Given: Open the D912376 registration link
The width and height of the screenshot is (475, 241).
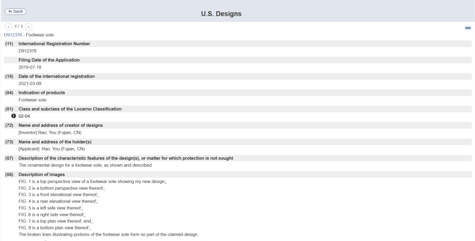Looking at the screenshot, I should tap(13, 35).
